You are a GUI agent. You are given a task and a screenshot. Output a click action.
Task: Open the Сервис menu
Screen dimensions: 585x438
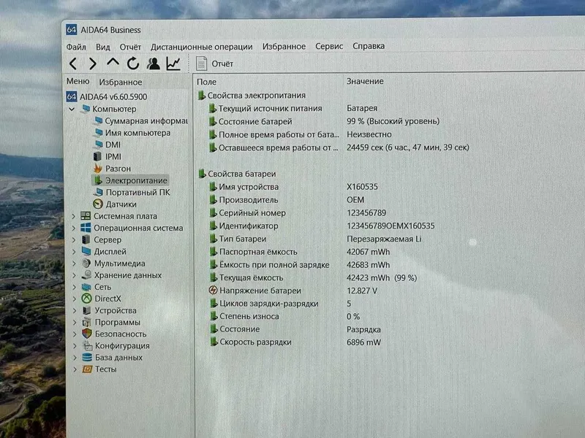pyautogui.click(x=328, y=46)
